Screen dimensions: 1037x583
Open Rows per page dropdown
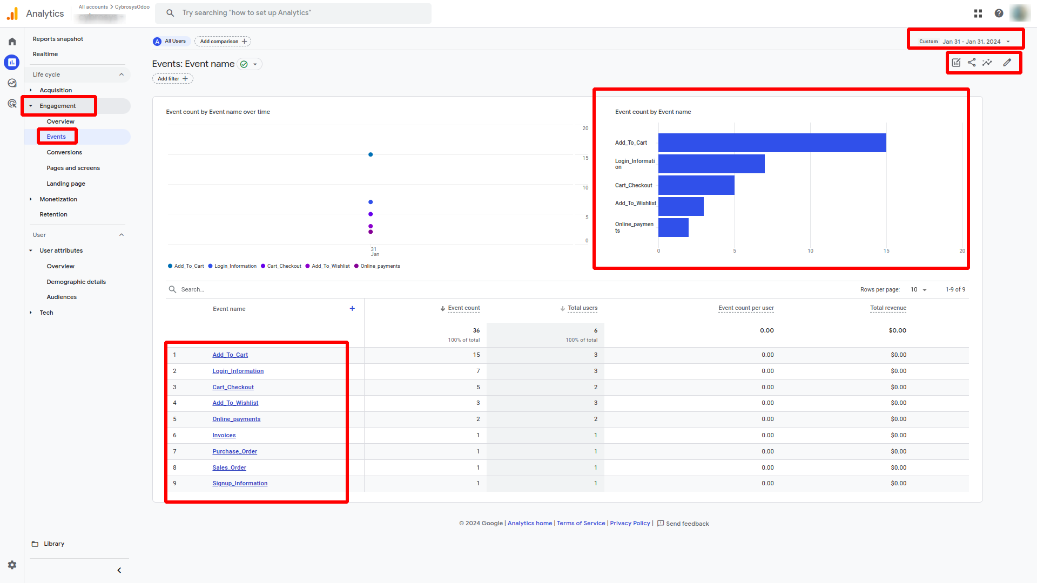[918, 290]
